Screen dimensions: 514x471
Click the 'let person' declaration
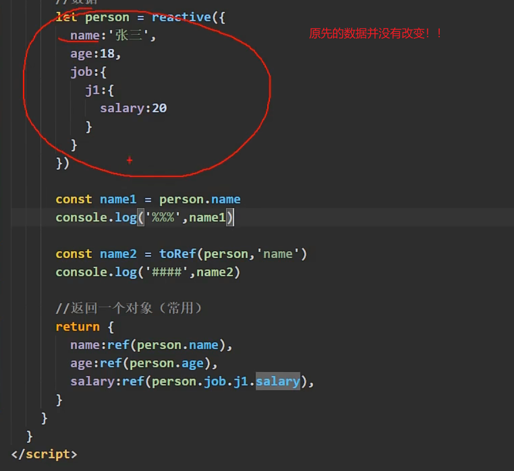point(92,17)
